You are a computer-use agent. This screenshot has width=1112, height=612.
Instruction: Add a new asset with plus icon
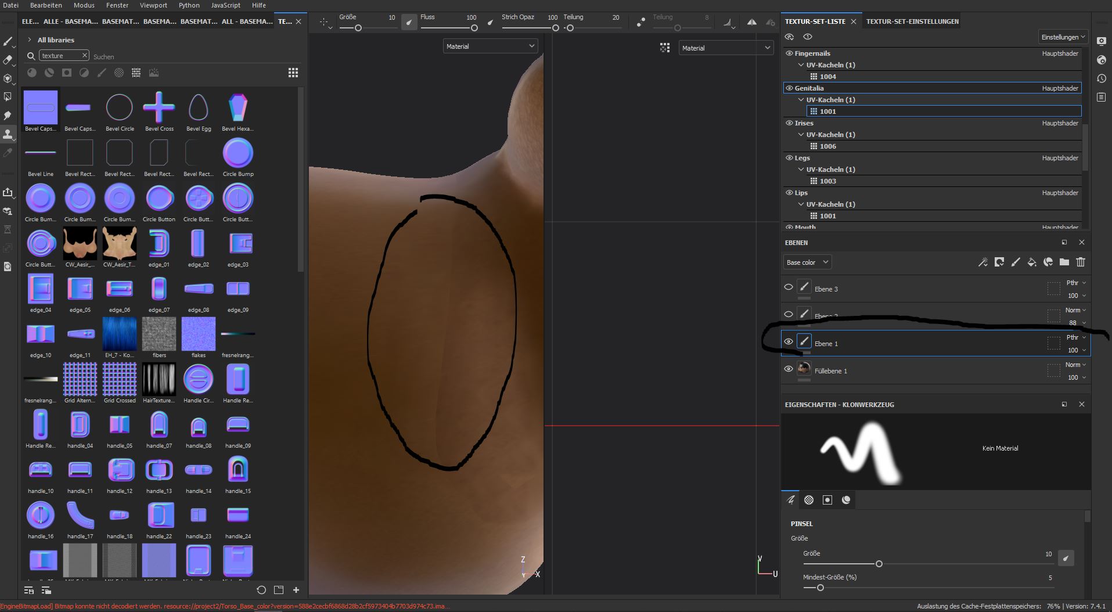click(x=296, y=590)
